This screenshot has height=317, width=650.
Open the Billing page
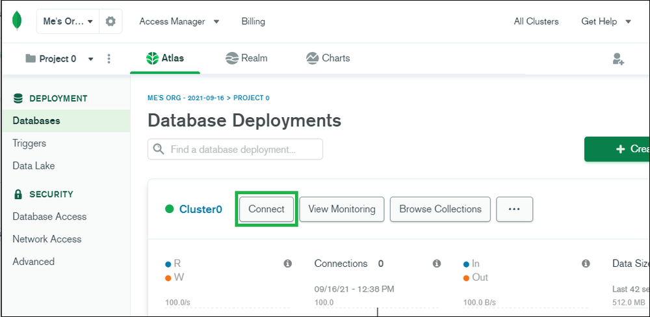tap(253, 21)
